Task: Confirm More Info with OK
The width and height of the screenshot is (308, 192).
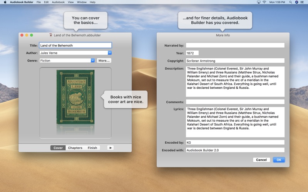Action: [x=279, y=160]
